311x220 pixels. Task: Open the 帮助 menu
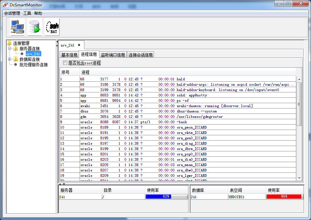[x=38, y=13]
